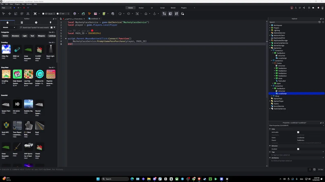Viewport: 325px width, 182px height.
Task: Select the Rotate tool
Action: point(22,14)
